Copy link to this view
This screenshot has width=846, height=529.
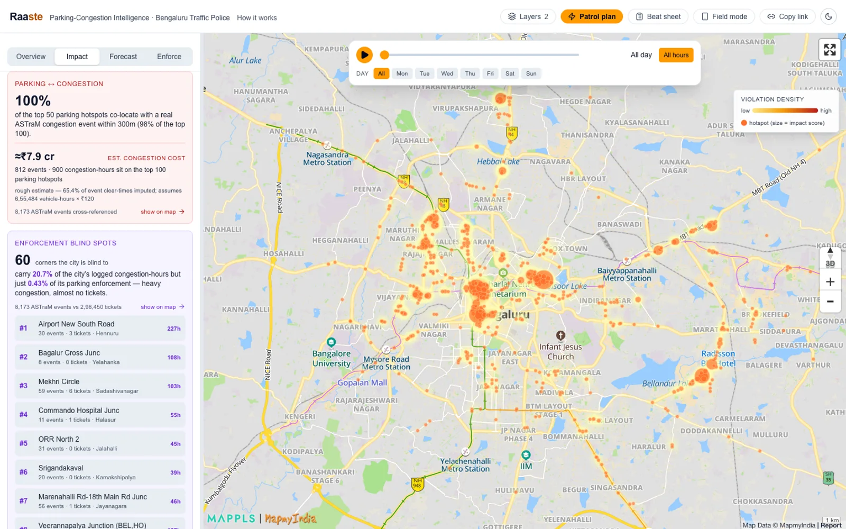click(x=787, y=16)
